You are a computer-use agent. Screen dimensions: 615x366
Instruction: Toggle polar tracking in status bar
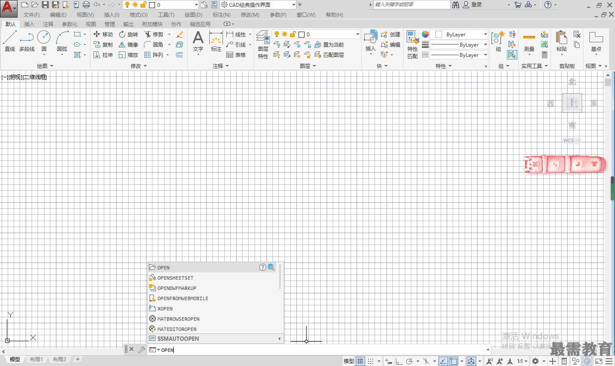tap(409, 361)
